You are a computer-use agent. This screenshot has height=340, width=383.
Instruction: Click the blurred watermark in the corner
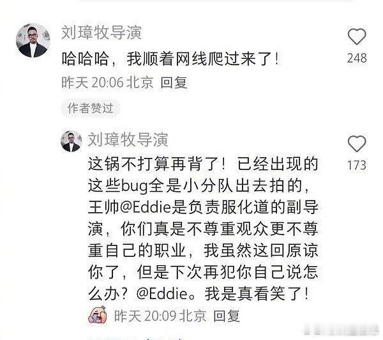[342, 330]
